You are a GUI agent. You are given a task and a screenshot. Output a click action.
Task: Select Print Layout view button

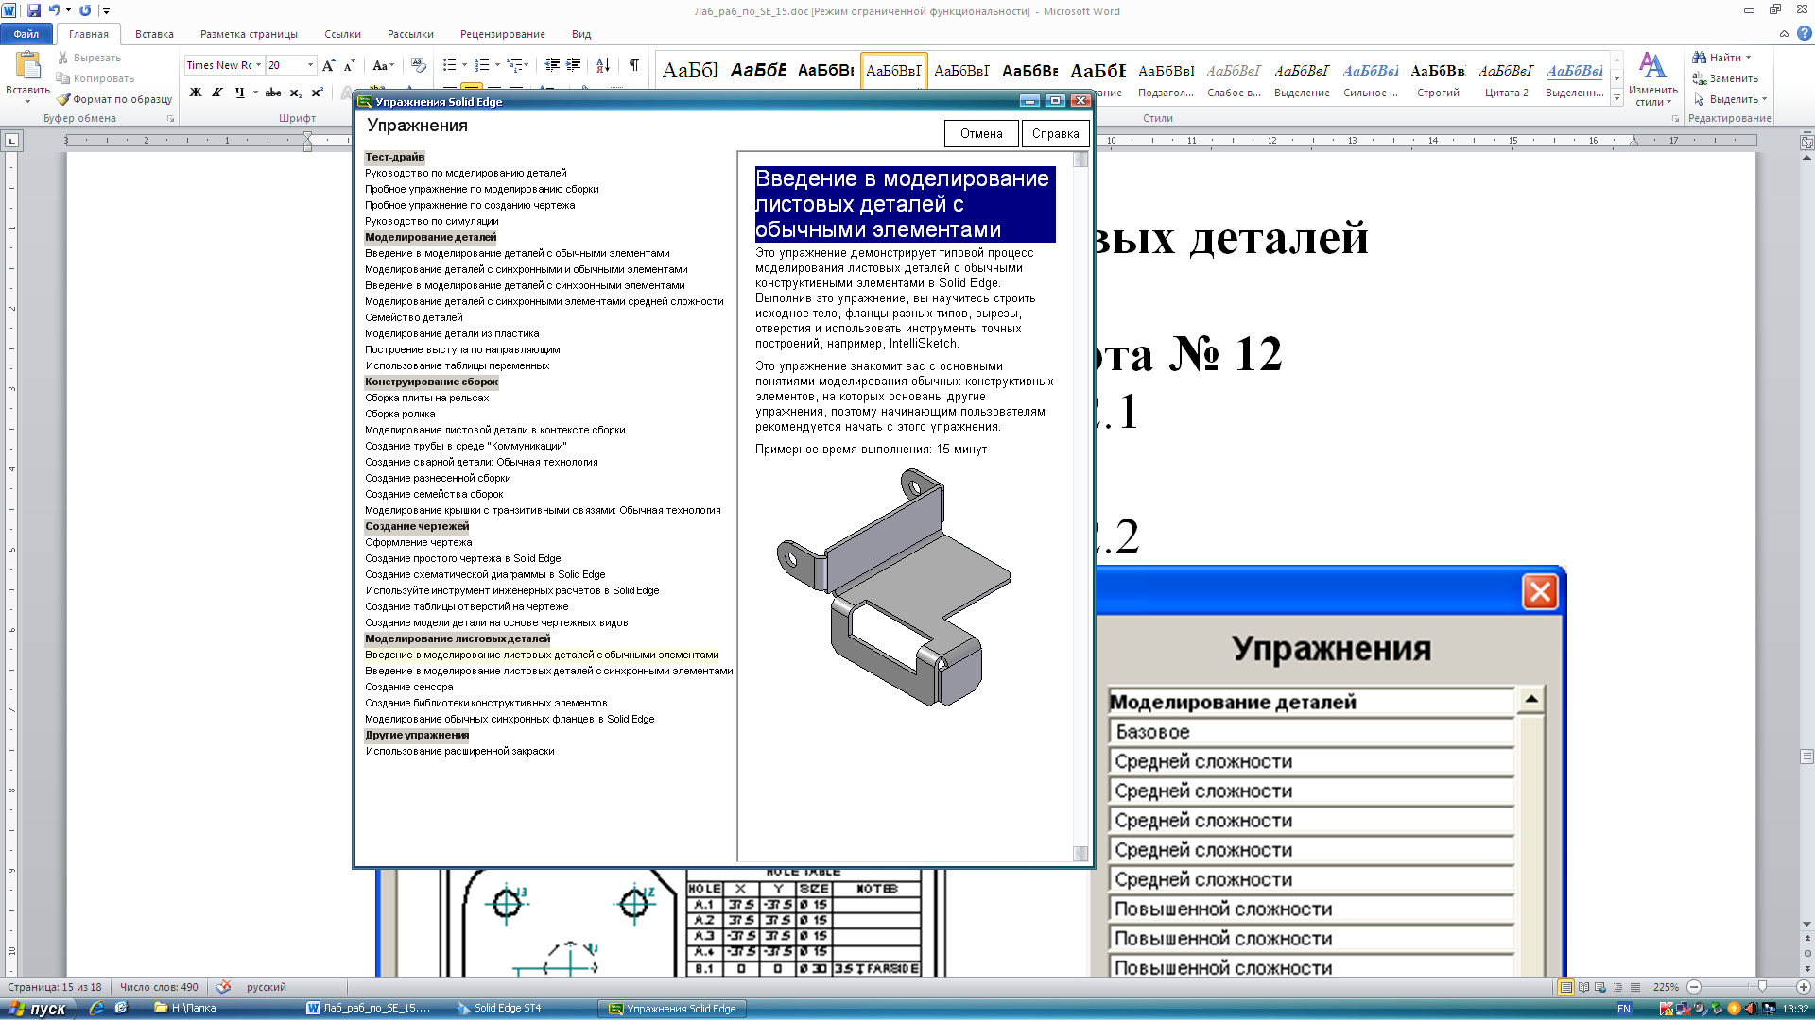(1565, 987)
